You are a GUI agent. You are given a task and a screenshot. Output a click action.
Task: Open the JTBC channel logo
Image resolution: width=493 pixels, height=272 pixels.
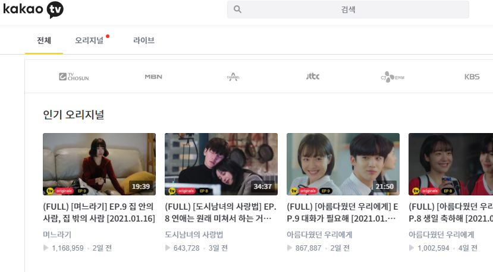coord(313,77)
